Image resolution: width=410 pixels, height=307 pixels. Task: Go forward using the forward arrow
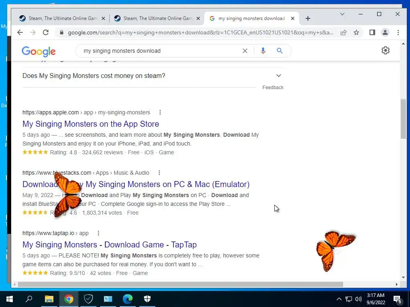click(33, 32)
